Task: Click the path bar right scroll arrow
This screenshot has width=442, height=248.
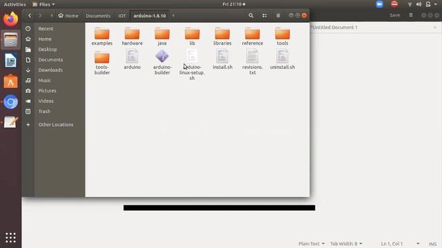Action: [173, 16]
